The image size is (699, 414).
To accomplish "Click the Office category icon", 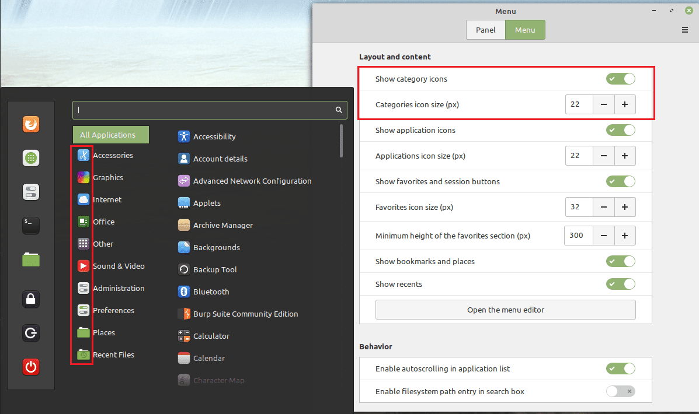I will pyautogui.click(x=84, y=221).
